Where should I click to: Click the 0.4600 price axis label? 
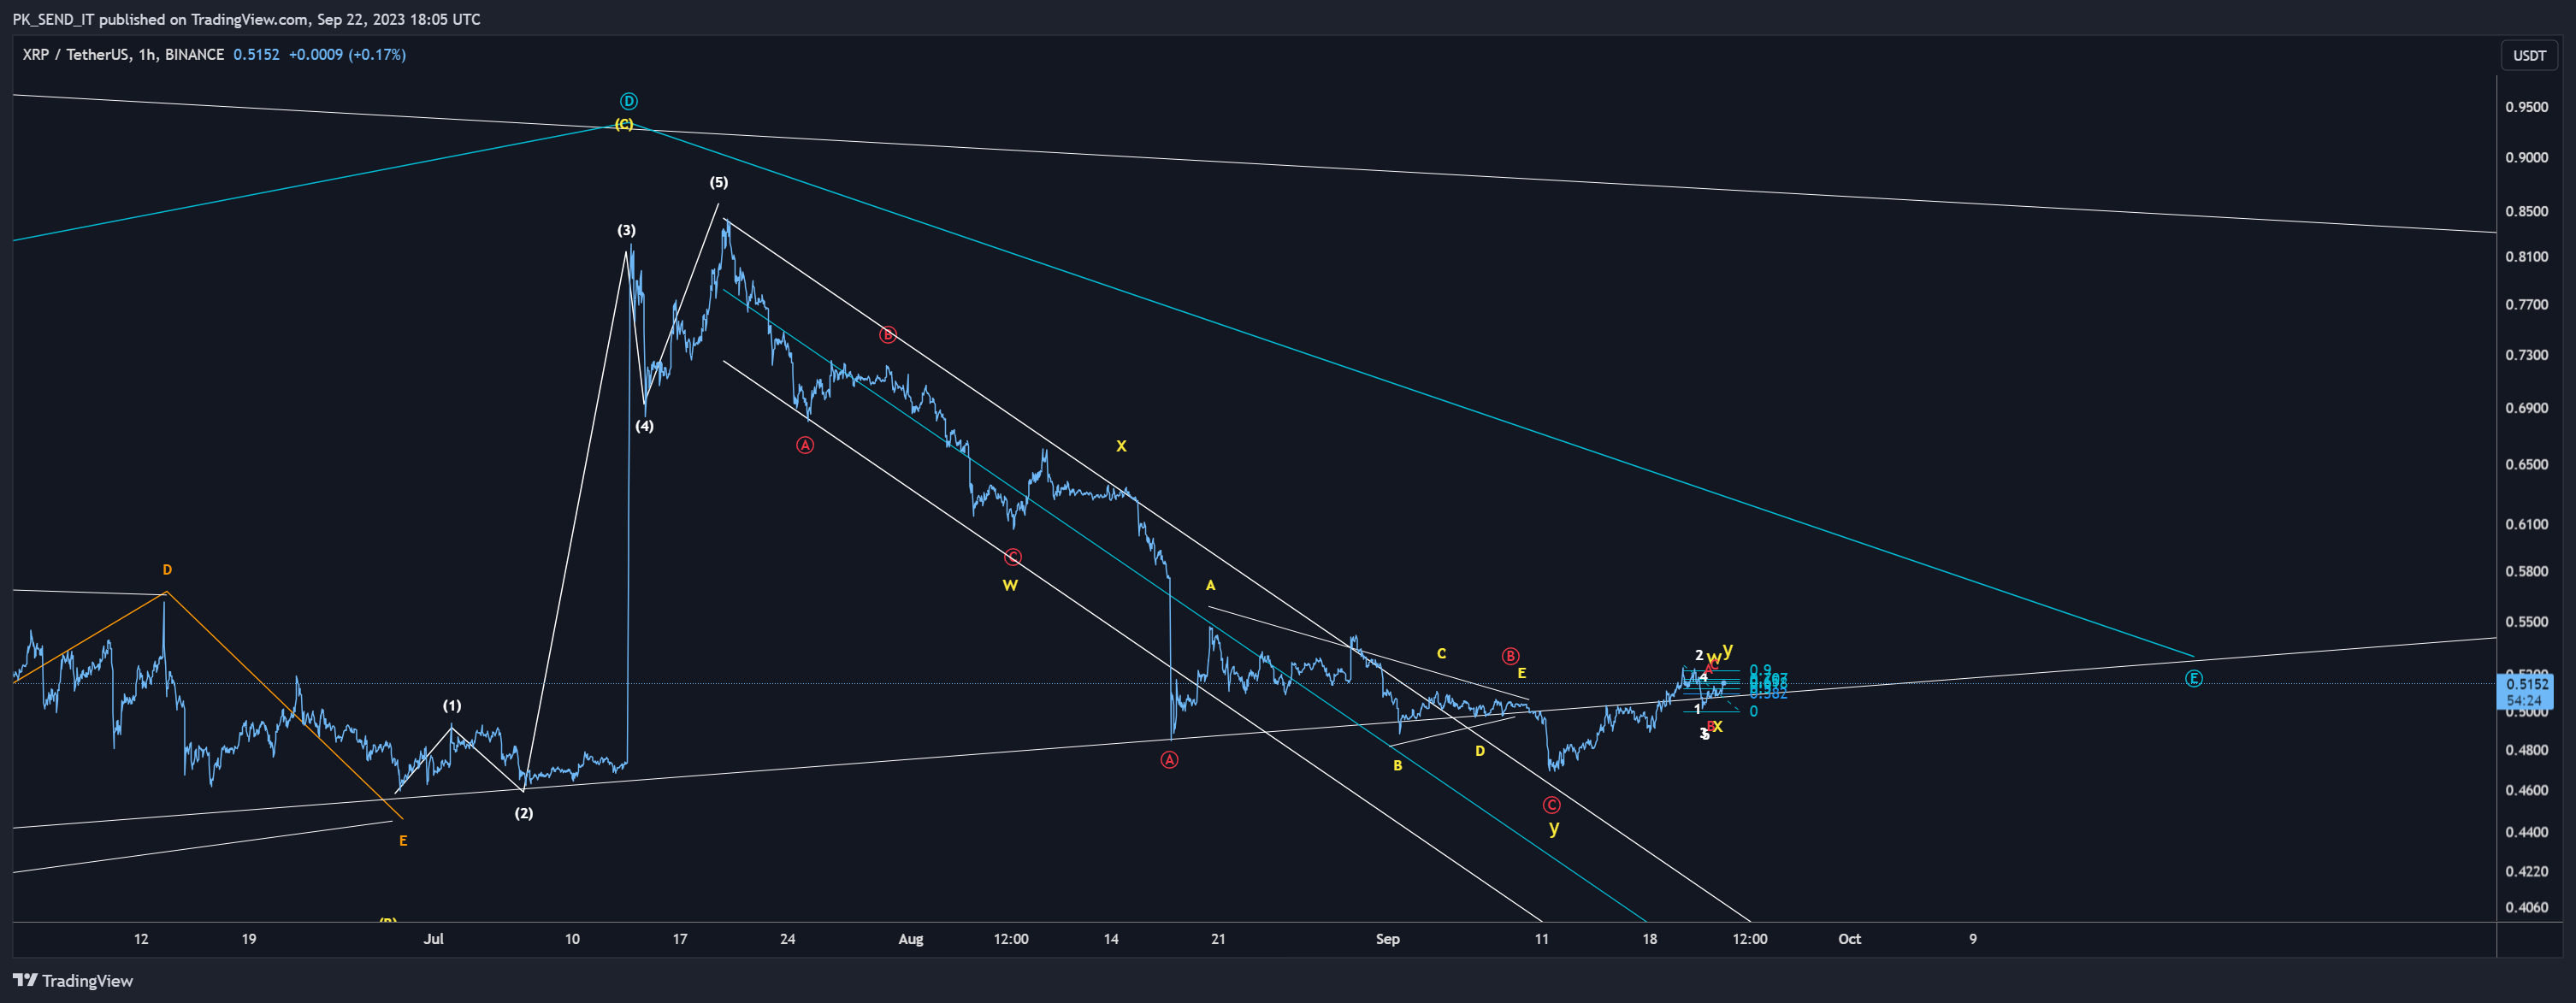click(x=2526, y=790)
